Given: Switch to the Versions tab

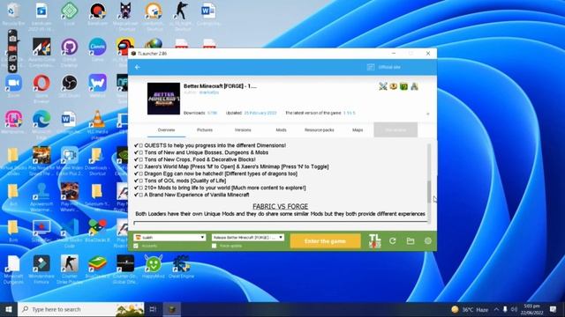Looking at the screenshot, I should [x=243, y=129].
